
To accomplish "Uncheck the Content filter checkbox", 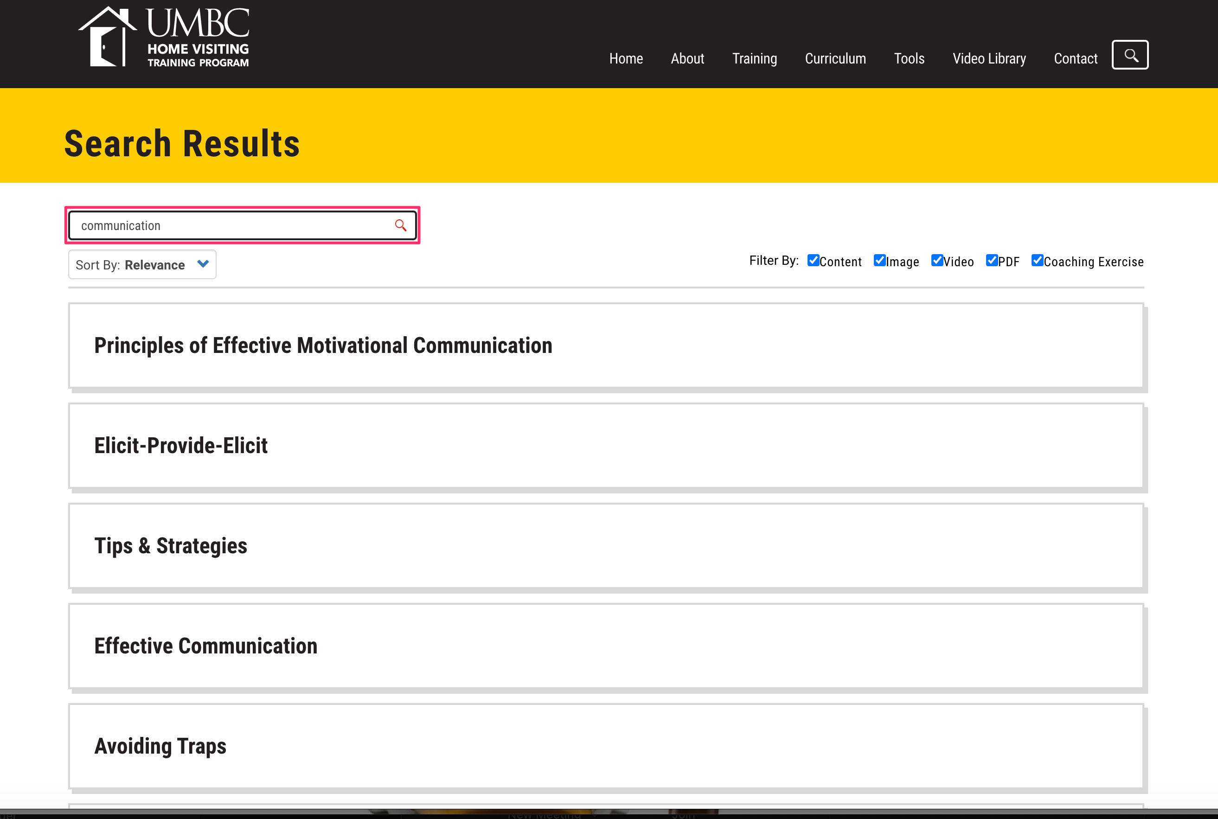I will tap(813, 261).
